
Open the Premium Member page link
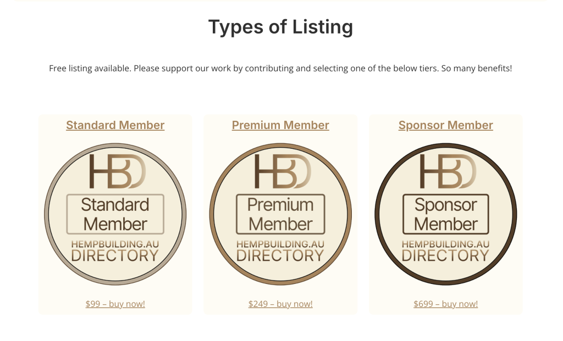(280, 125)
